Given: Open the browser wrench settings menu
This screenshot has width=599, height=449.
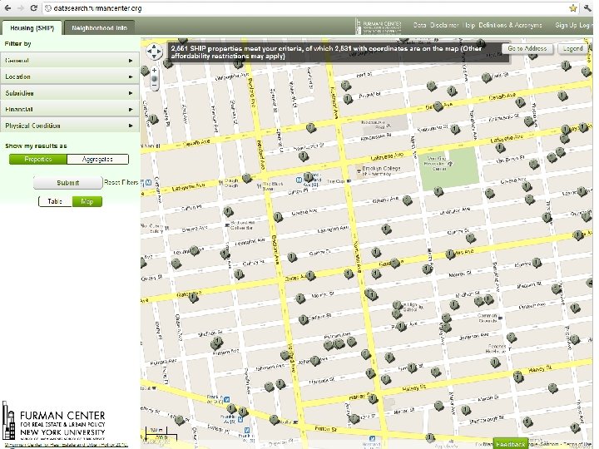Looking at the screenshot, I should pos(587,8).
